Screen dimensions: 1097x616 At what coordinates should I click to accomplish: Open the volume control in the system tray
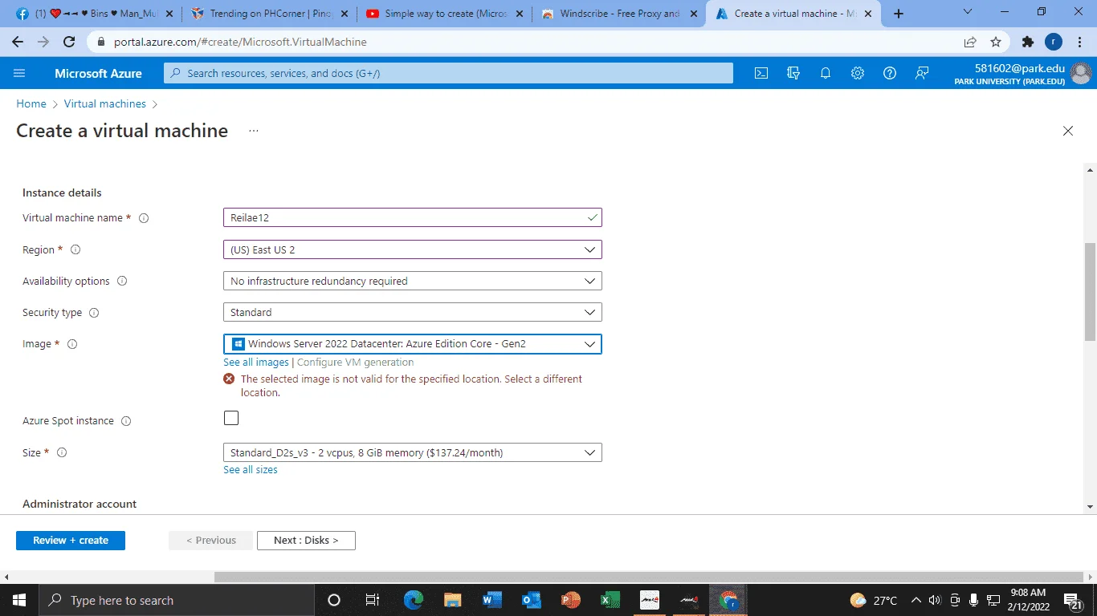pos(935,600)
